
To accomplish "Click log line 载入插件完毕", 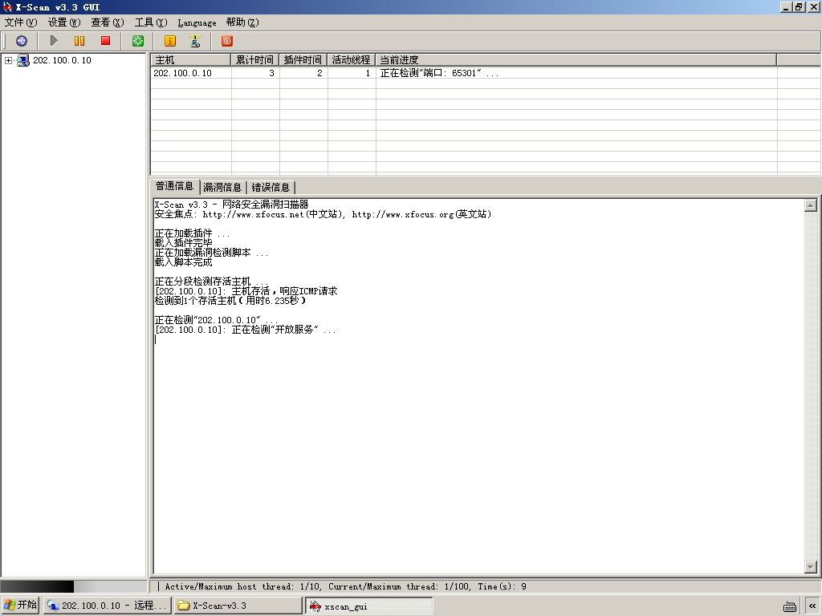I will (x=184, y=243).
